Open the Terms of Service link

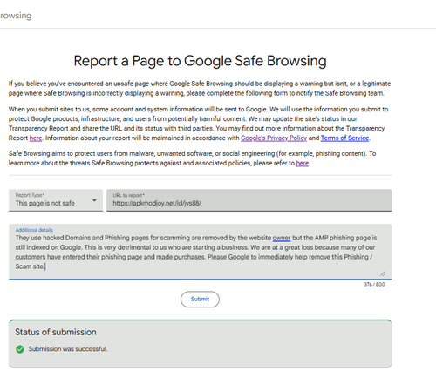(x=344, y=138)
